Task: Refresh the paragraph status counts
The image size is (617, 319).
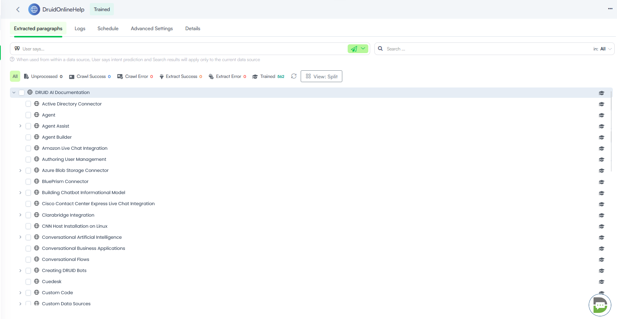Action: 294,76
